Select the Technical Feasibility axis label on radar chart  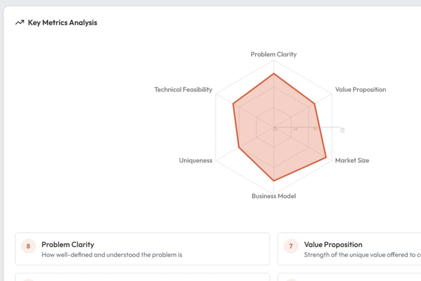[183, 89]
